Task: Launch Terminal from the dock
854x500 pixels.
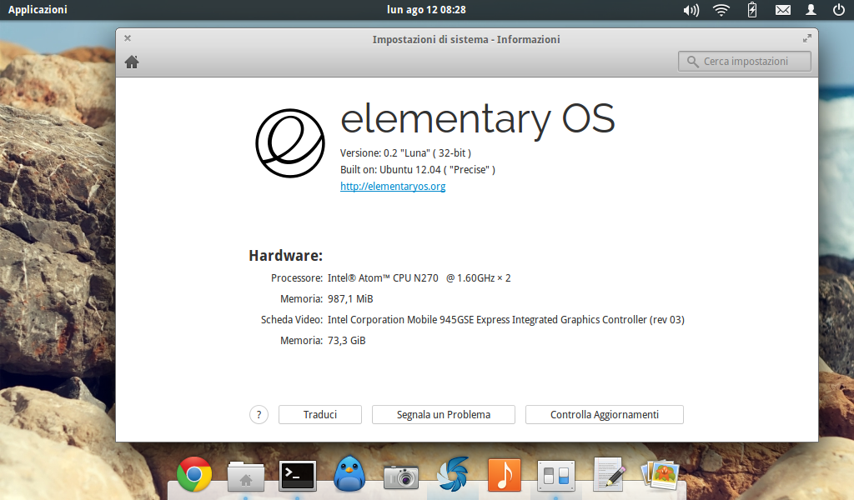Action: coord(298,476)
